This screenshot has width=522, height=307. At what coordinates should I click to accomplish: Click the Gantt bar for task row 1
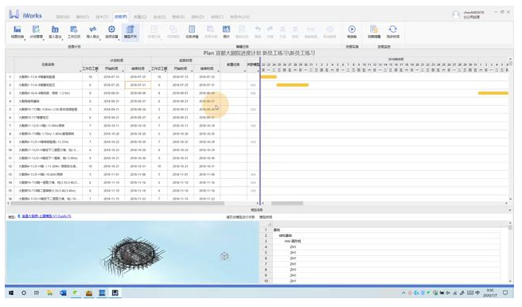point(268,77)
